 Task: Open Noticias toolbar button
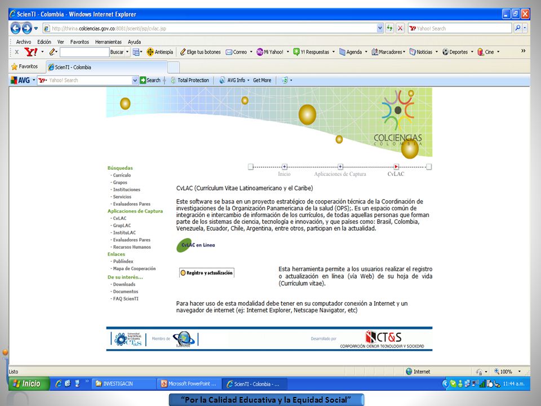421,52
